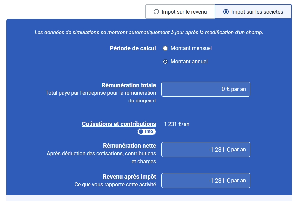Screen dimensions: 300x201
Task: Click the 'Période de calcul' label
Action: [133, 48]
